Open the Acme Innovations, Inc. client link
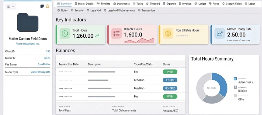The height and width of the screenshot is (115, 262). tap(28, 44)
